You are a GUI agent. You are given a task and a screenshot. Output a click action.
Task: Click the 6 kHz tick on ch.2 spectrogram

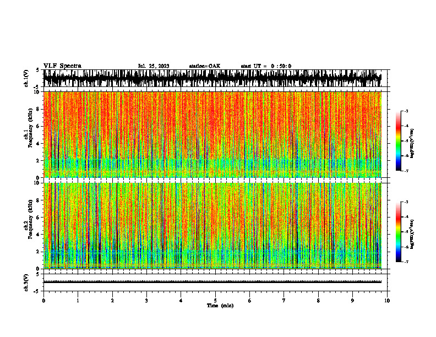40,218
